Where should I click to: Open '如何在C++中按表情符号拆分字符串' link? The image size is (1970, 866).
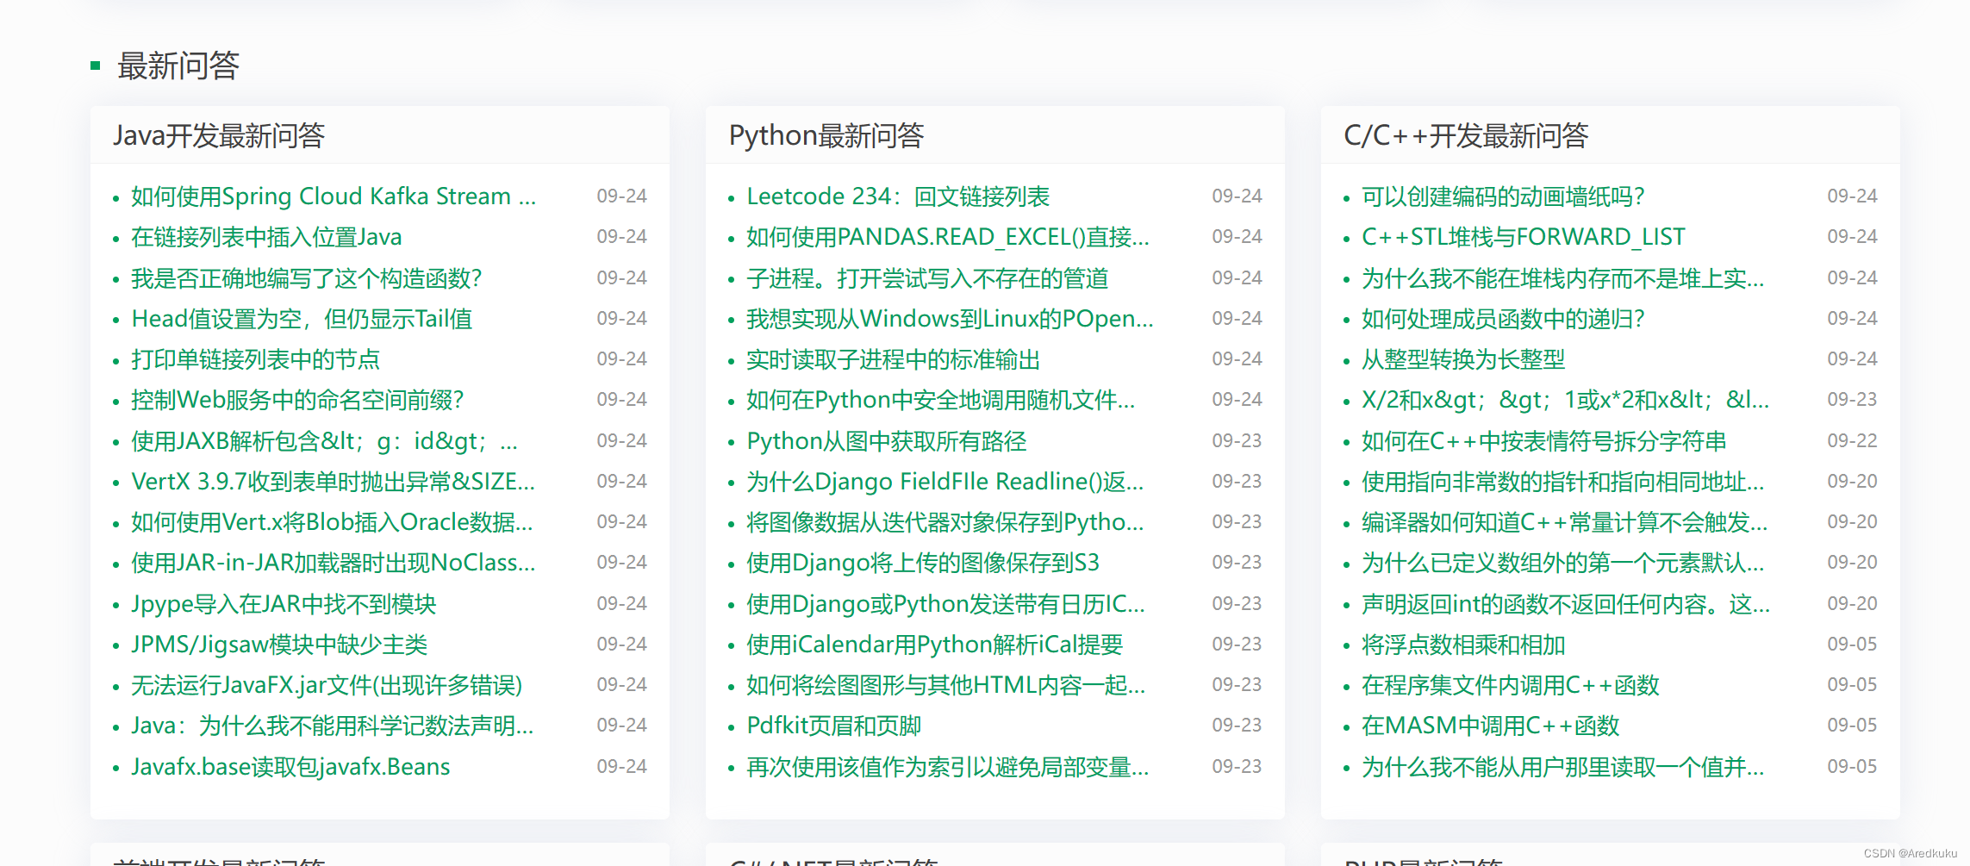1544,441
